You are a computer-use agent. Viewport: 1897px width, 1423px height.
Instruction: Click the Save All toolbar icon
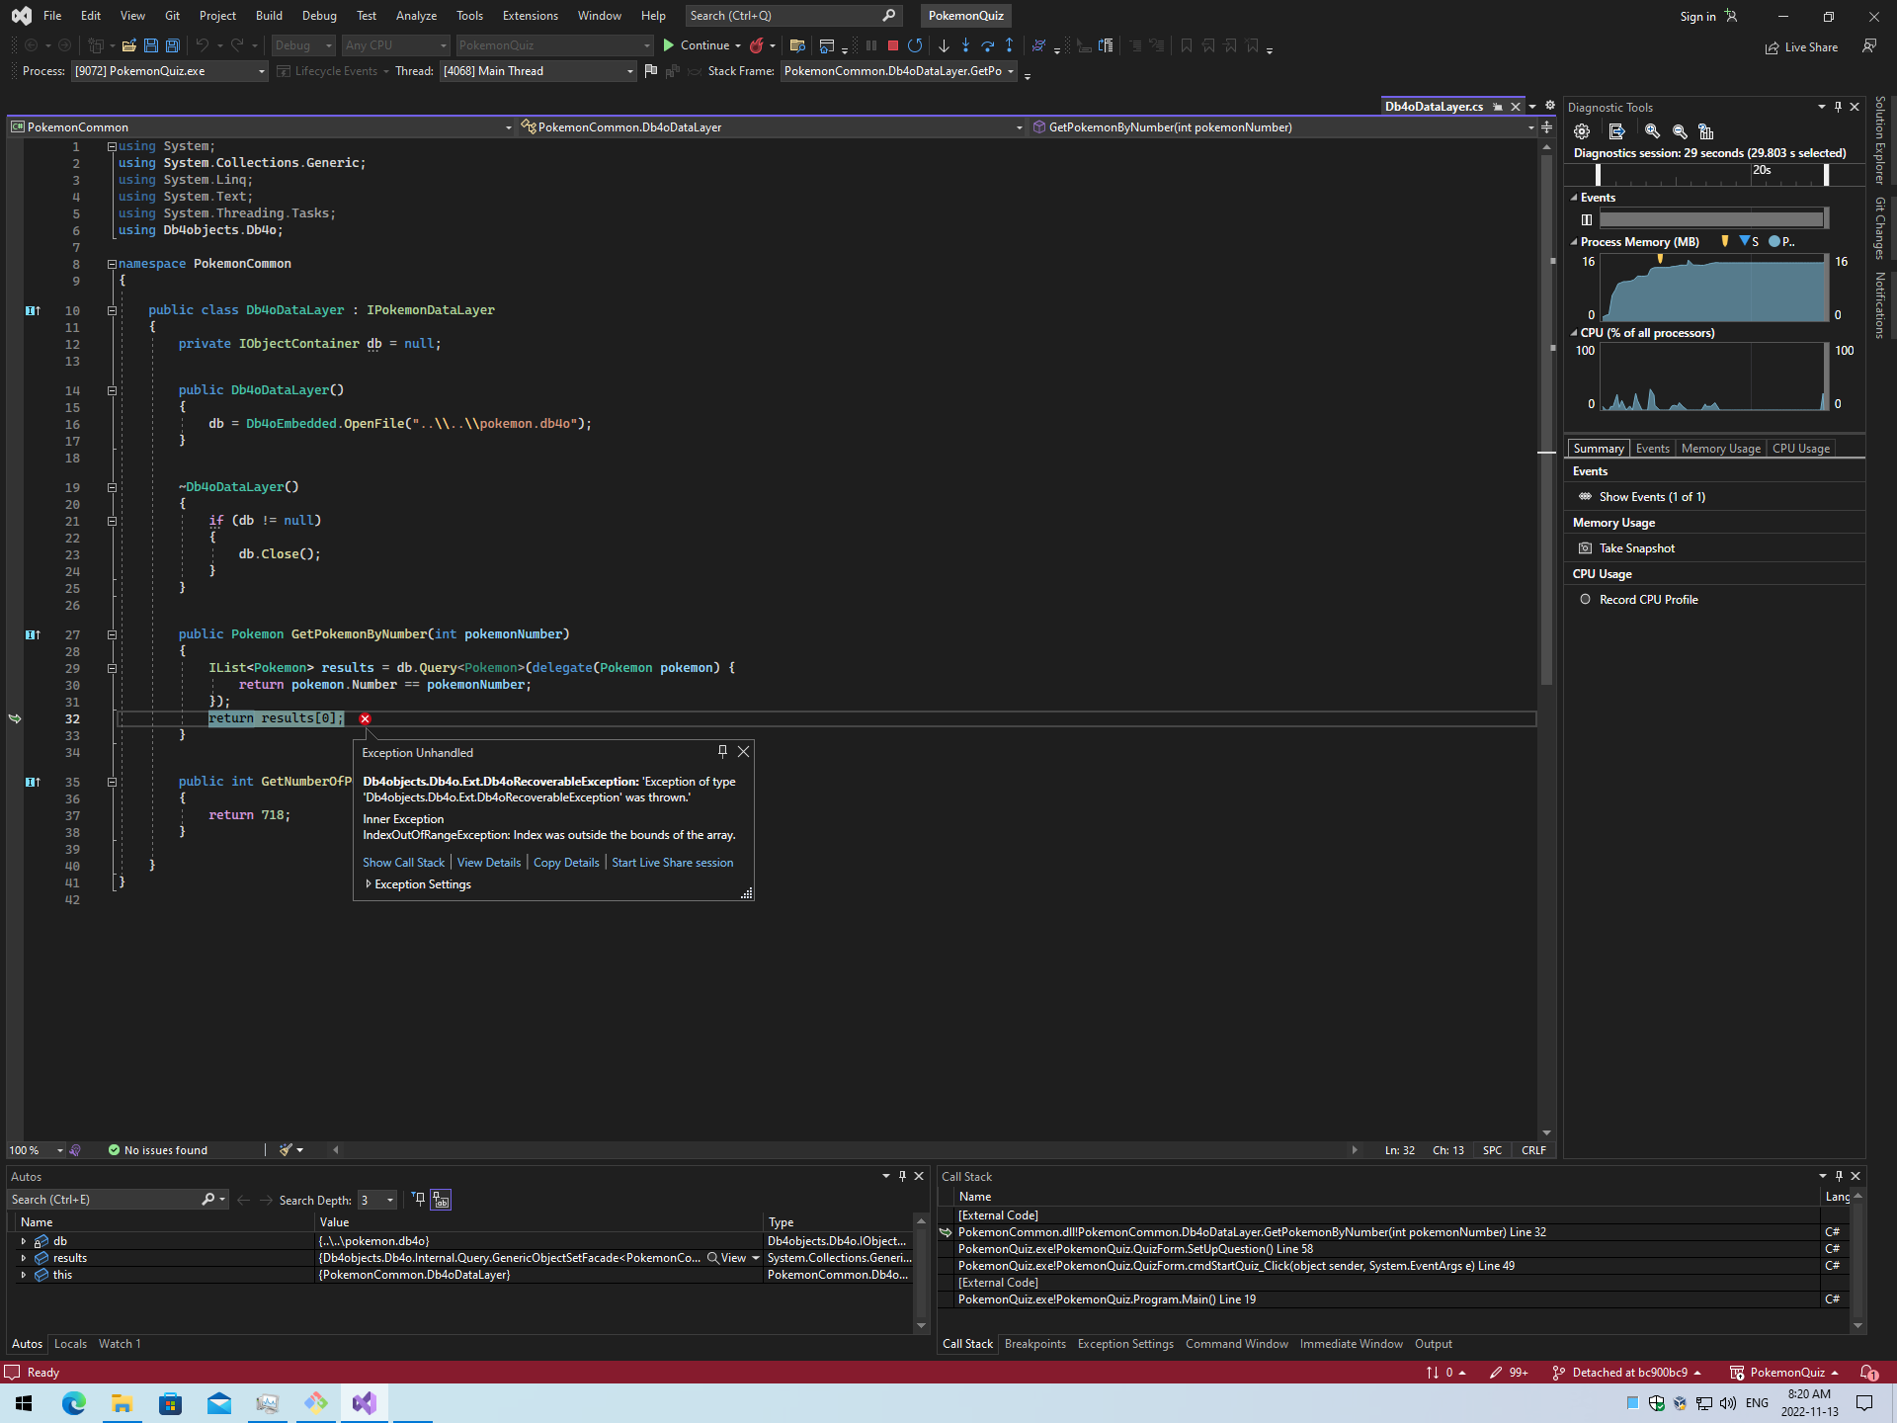(173, 45)
